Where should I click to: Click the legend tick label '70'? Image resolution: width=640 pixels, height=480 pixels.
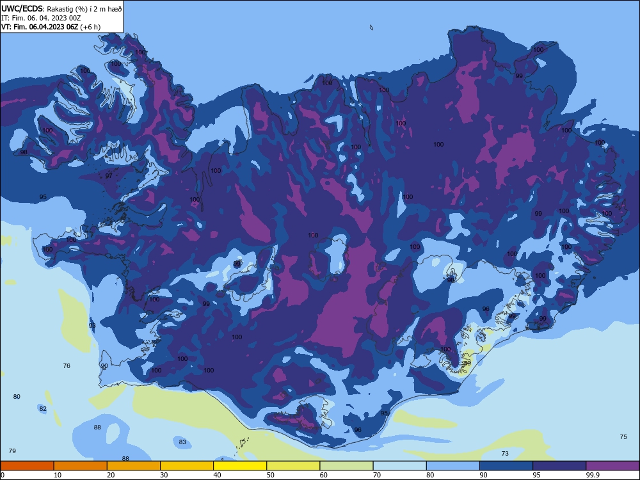tap(377, 475)
